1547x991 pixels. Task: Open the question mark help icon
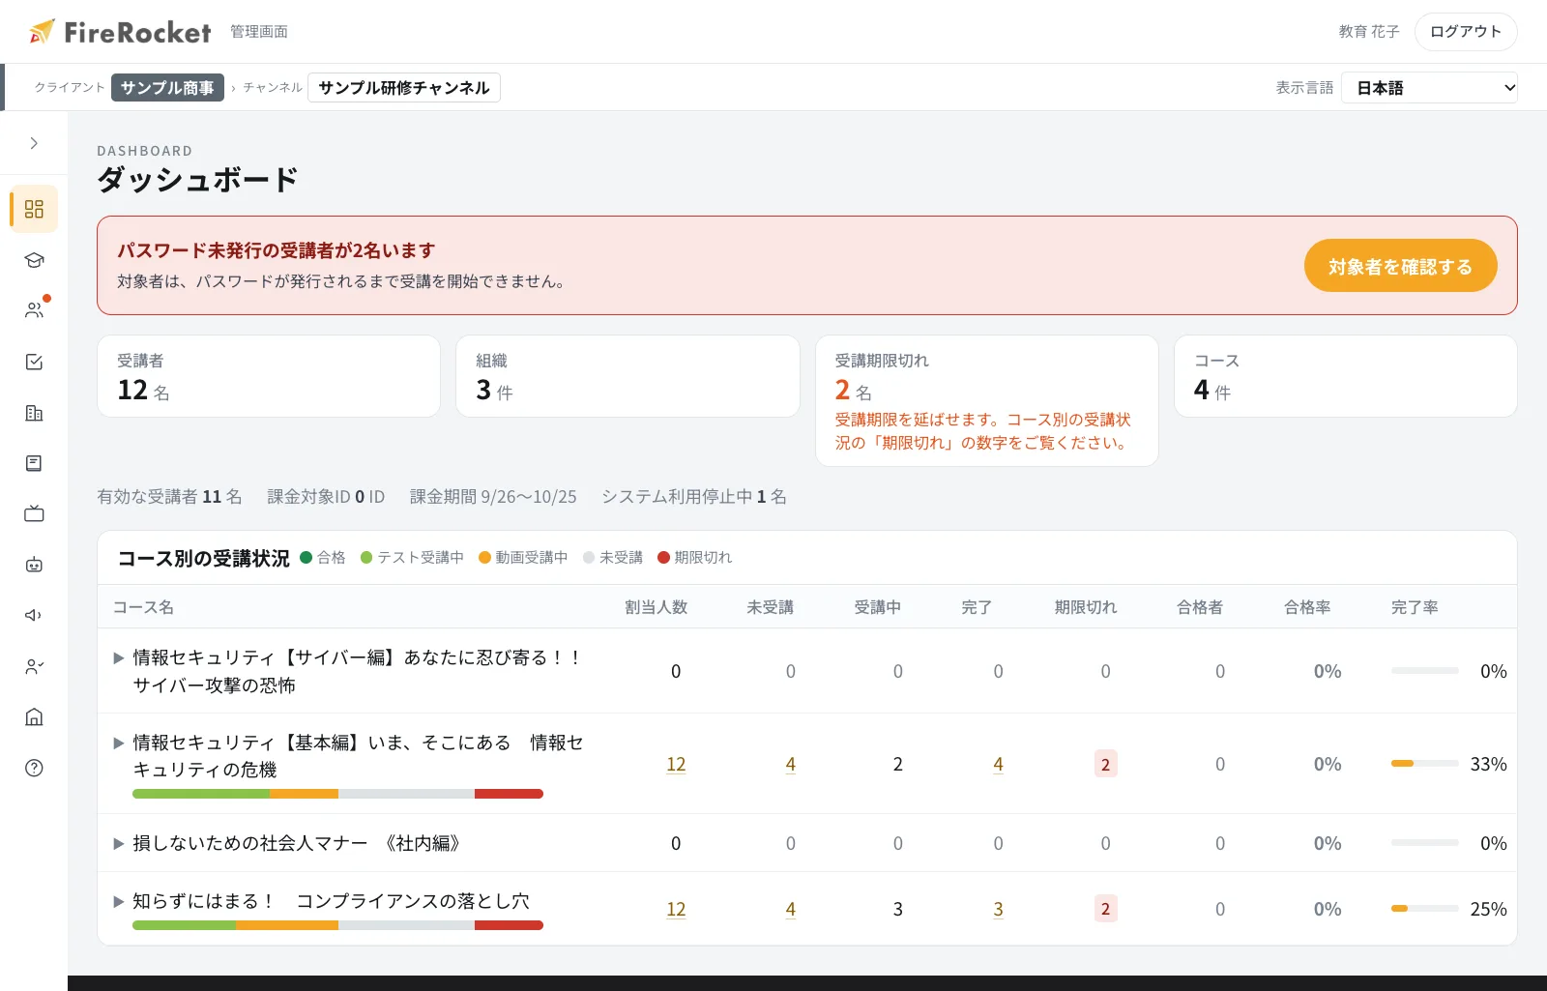pos(34,768)
